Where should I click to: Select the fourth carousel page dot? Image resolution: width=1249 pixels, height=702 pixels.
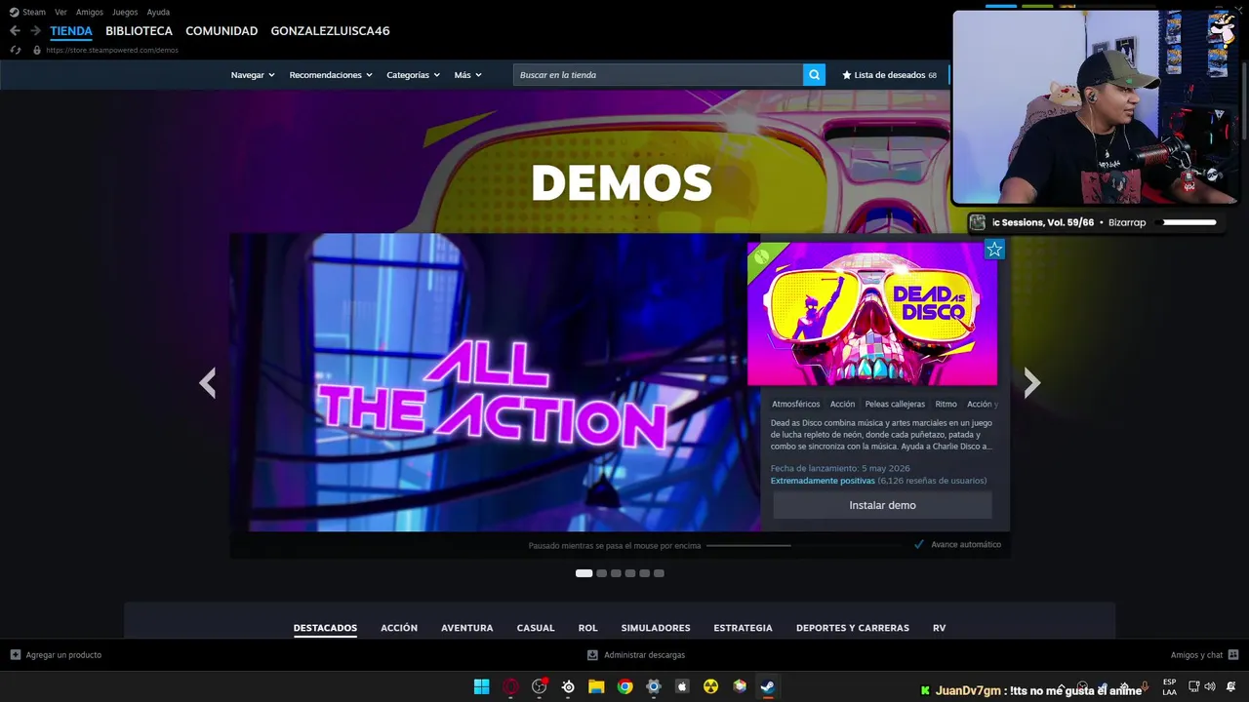coord(630,573)
